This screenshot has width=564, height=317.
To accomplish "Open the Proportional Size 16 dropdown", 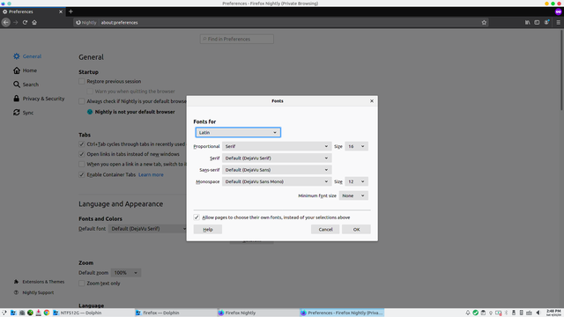I will coord(356,146).
